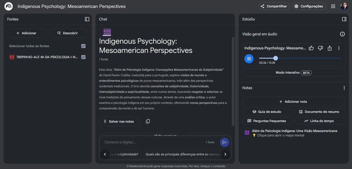Dislike the audio overview
352x169 pixels.
[321, 48]
